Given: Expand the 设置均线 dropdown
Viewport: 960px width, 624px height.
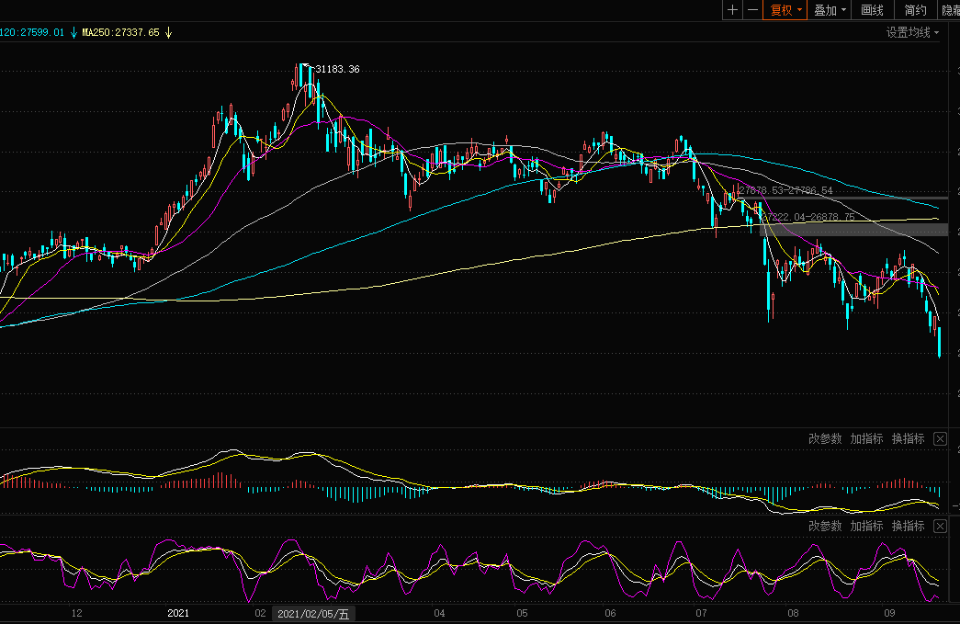Looking at the screenshot, I should pyautogui.click(x=912, y=32).
